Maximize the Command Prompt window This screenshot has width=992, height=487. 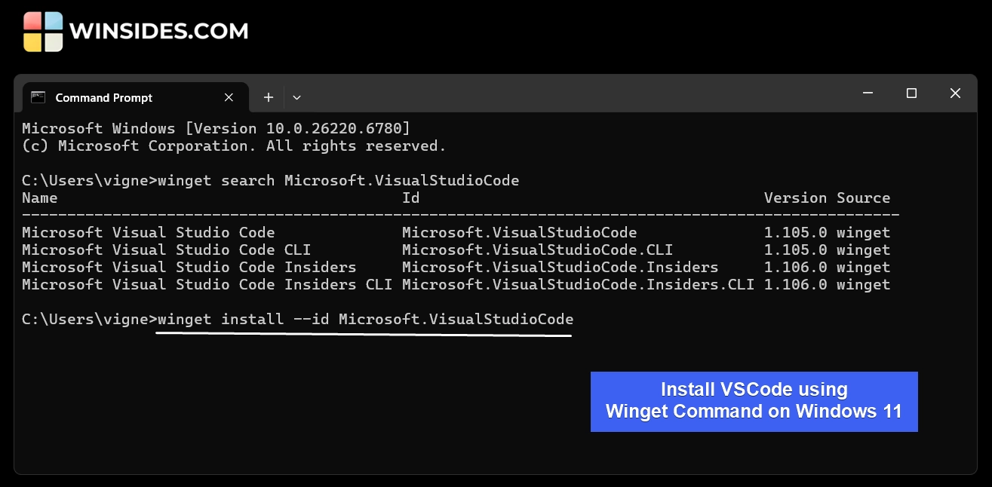pyautogui.click(x=911, y=93)
